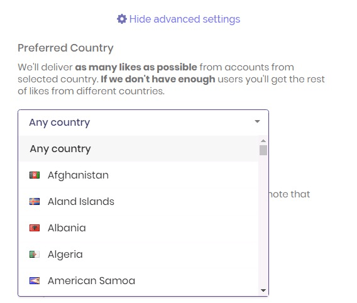Choose Aland Islands from the list
The width and height of the screenshot is (357, 303).
[x=138, y=201]
